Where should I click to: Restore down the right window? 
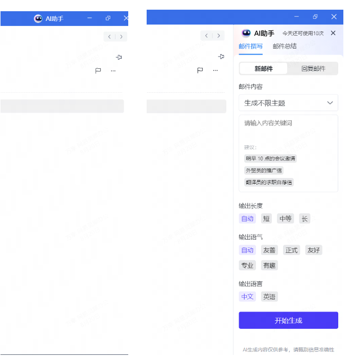315,17
